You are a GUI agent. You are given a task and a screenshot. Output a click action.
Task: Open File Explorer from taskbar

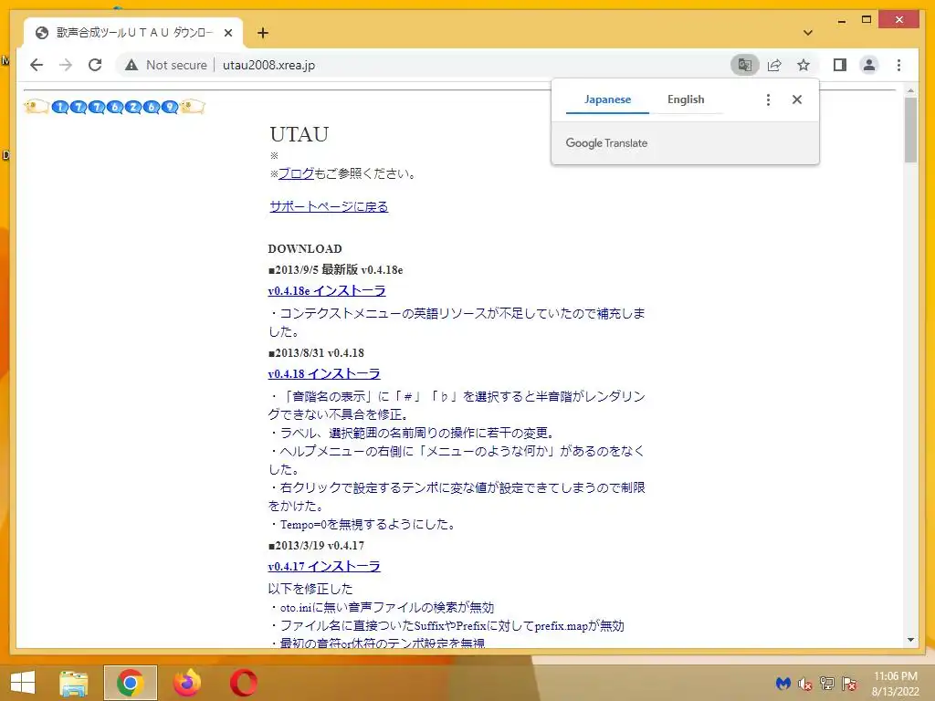click(x=73, y=683)
